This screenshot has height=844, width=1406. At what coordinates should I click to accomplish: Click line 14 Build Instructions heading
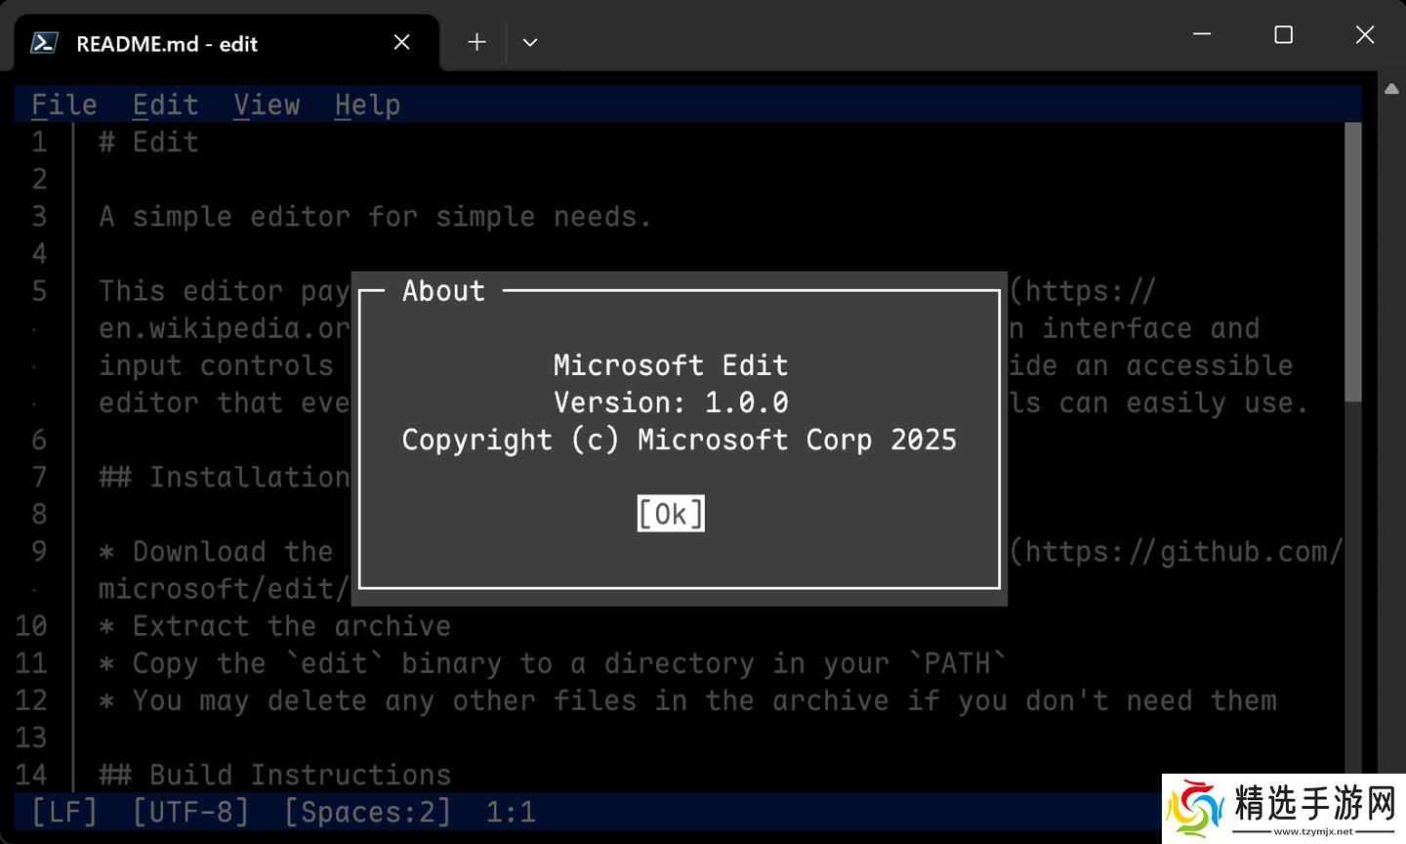[275, 775]
